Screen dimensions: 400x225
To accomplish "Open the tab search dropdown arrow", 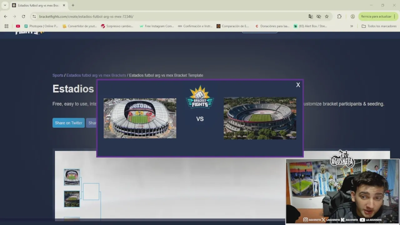I will [x=5, y=5].
